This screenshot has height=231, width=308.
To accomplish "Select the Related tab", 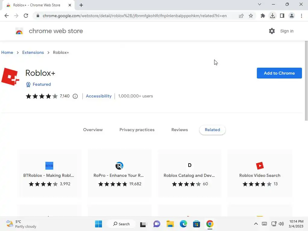I will 212,130.
